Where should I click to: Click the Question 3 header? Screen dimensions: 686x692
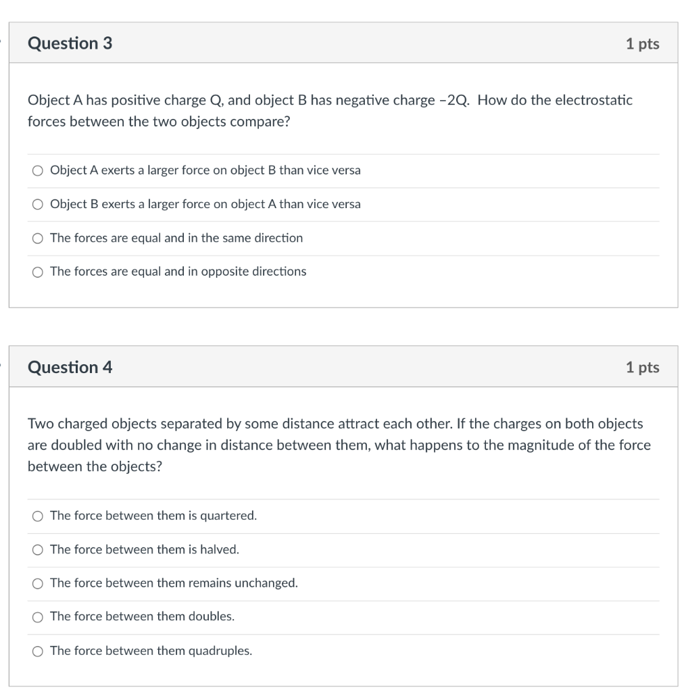(x=70, y=43)
